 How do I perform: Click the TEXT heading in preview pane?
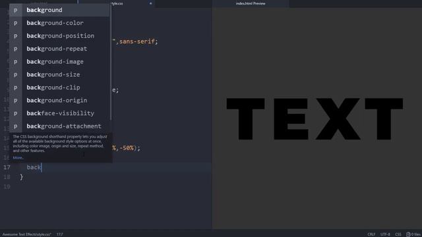pos(315,118)
